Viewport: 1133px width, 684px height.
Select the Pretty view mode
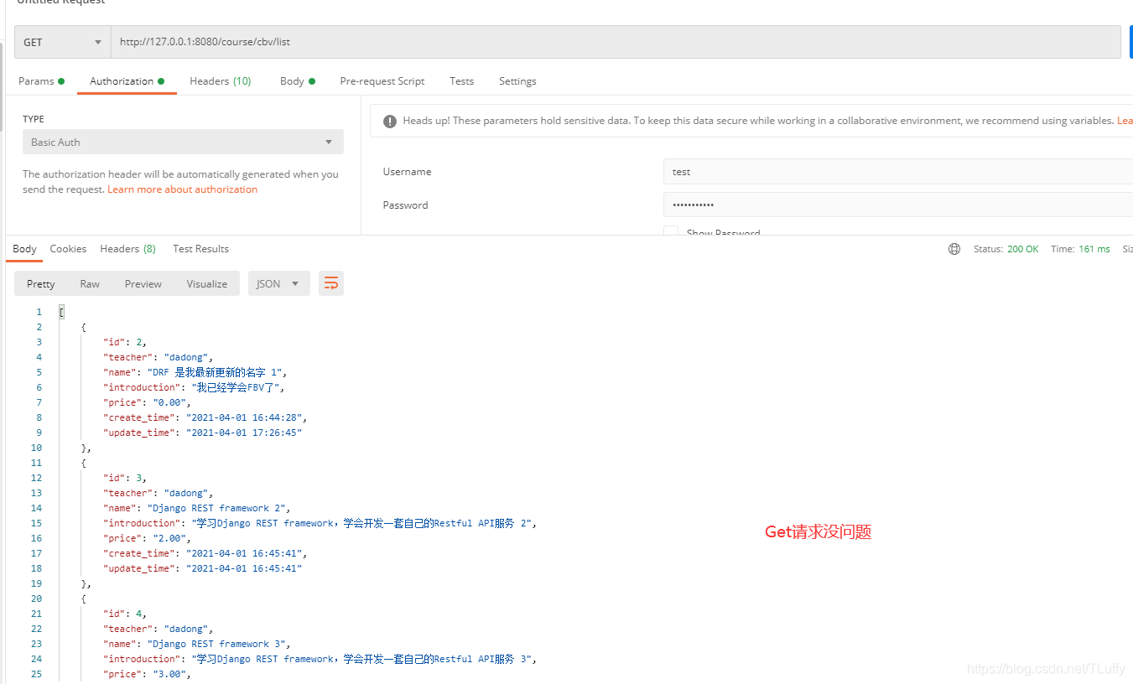(41, 283)
